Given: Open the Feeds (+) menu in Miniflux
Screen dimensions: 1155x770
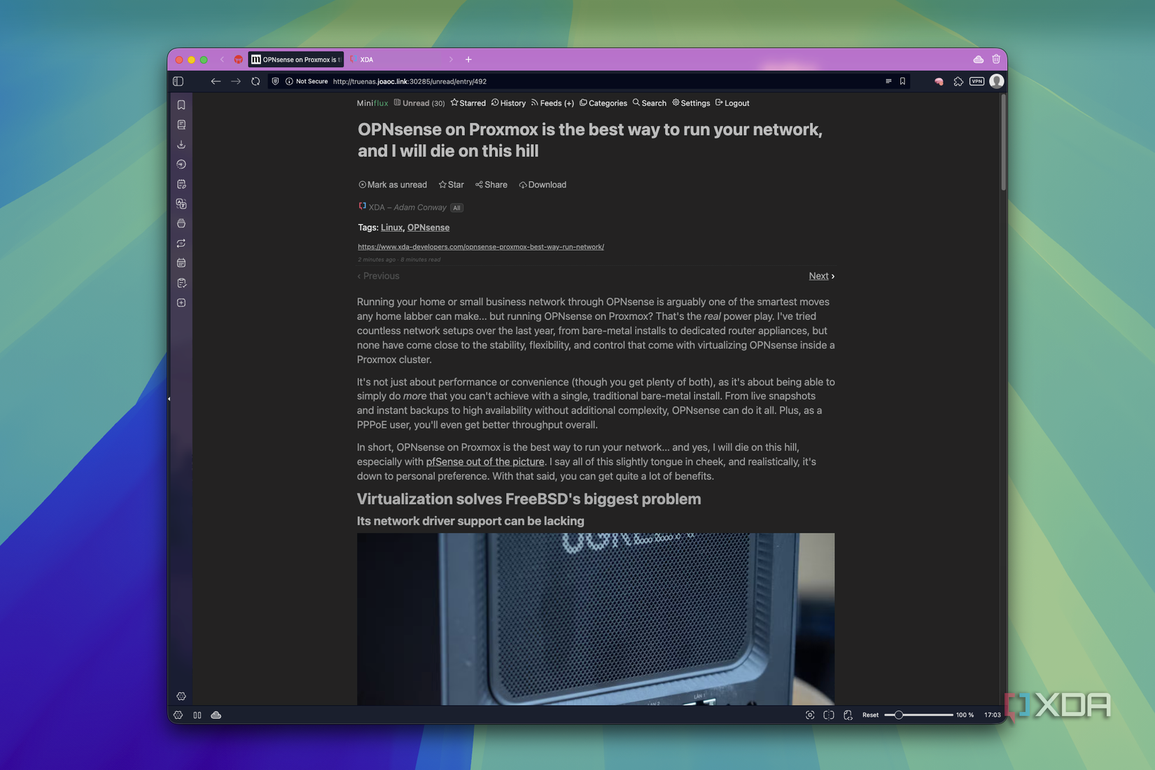Looking at the screenshot, I should point(552,103).
